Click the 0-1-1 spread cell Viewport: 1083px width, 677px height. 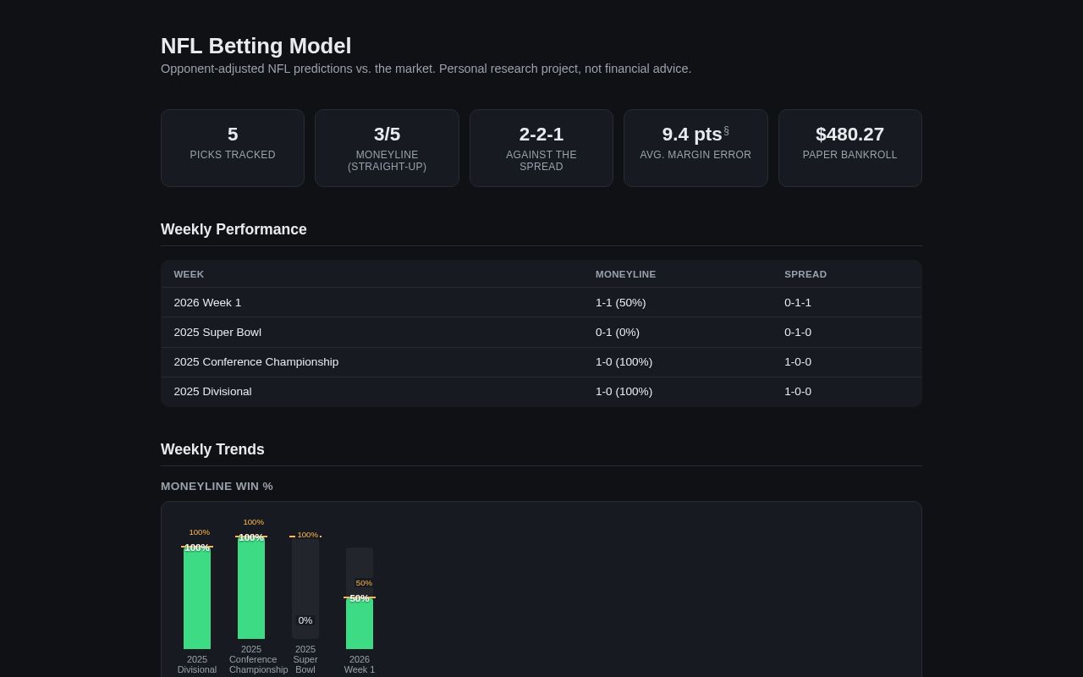(798, 302)
